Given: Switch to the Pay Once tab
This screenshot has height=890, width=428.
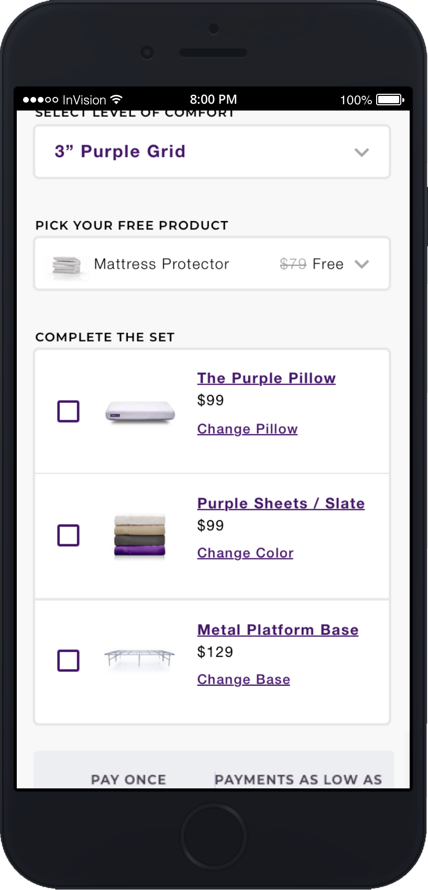Looking at the screenshot, I should [x=128, y=779].
